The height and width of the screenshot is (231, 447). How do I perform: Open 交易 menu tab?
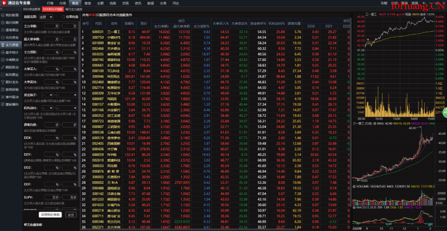(163, 3)
